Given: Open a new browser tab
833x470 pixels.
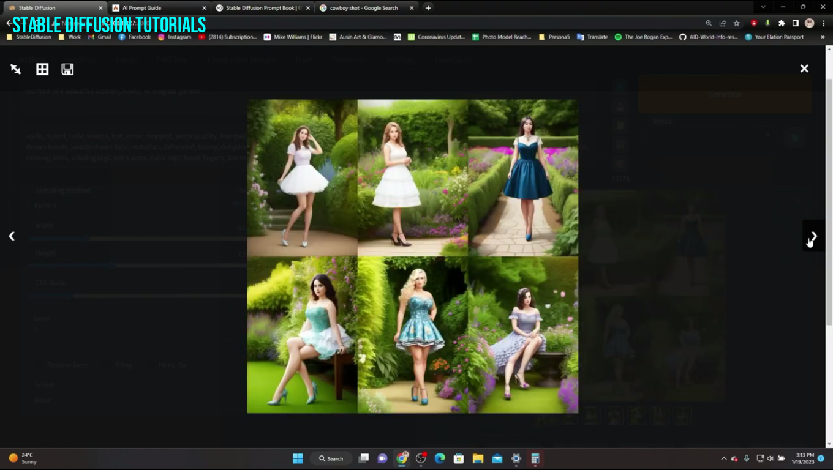Looking at the screenshot, I should [x=428, y=8].
